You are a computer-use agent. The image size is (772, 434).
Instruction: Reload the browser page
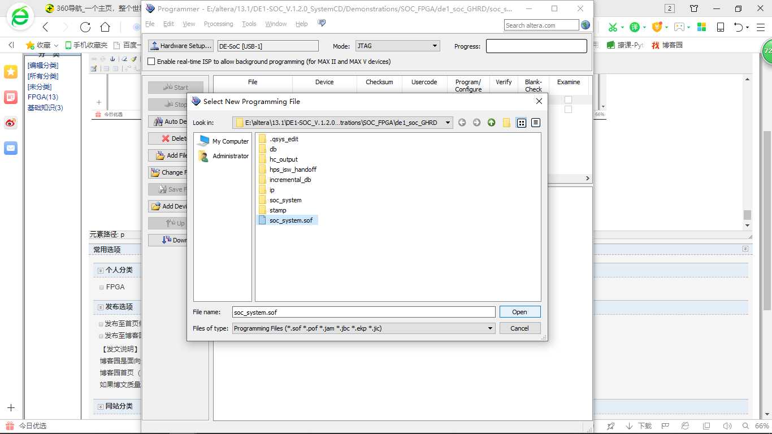pos(85,27)
